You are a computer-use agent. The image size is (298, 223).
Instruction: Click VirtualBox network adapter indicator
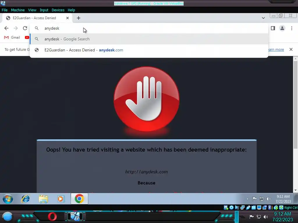tap(242, 208)
